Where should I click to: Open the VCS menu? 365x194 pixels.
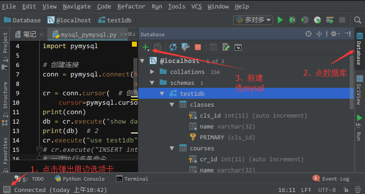pyautogui.click(x=196, y=6)
